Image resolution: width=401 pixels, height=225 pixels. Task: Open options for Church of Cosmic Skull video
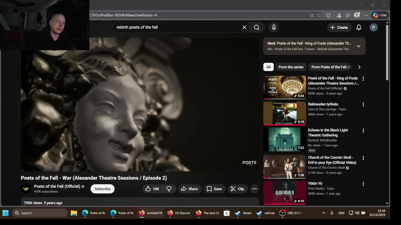(363, 158)
